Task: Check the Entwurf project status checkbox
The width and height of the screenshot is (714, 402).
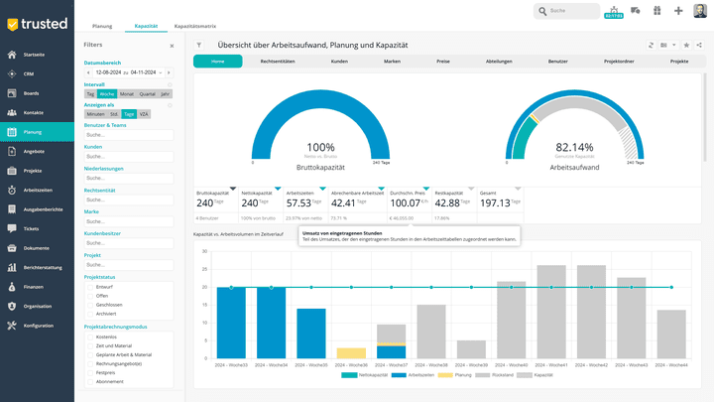Action: (x=89, y=286)
